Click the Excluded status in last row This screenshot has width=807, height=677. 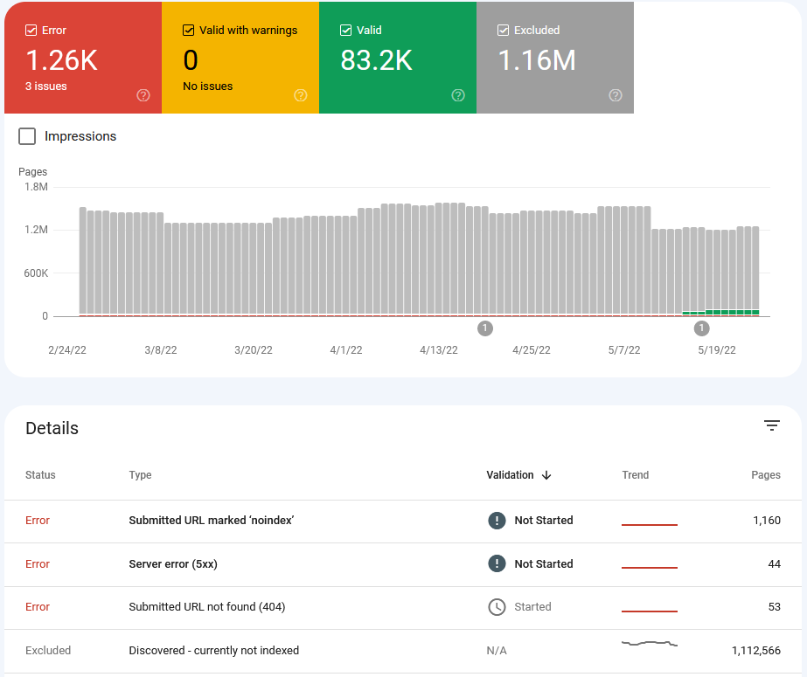(x=48, y=650)
